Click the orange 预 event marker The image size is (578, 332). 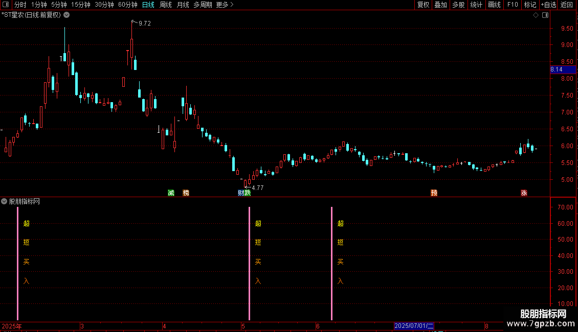coord(434,193)
